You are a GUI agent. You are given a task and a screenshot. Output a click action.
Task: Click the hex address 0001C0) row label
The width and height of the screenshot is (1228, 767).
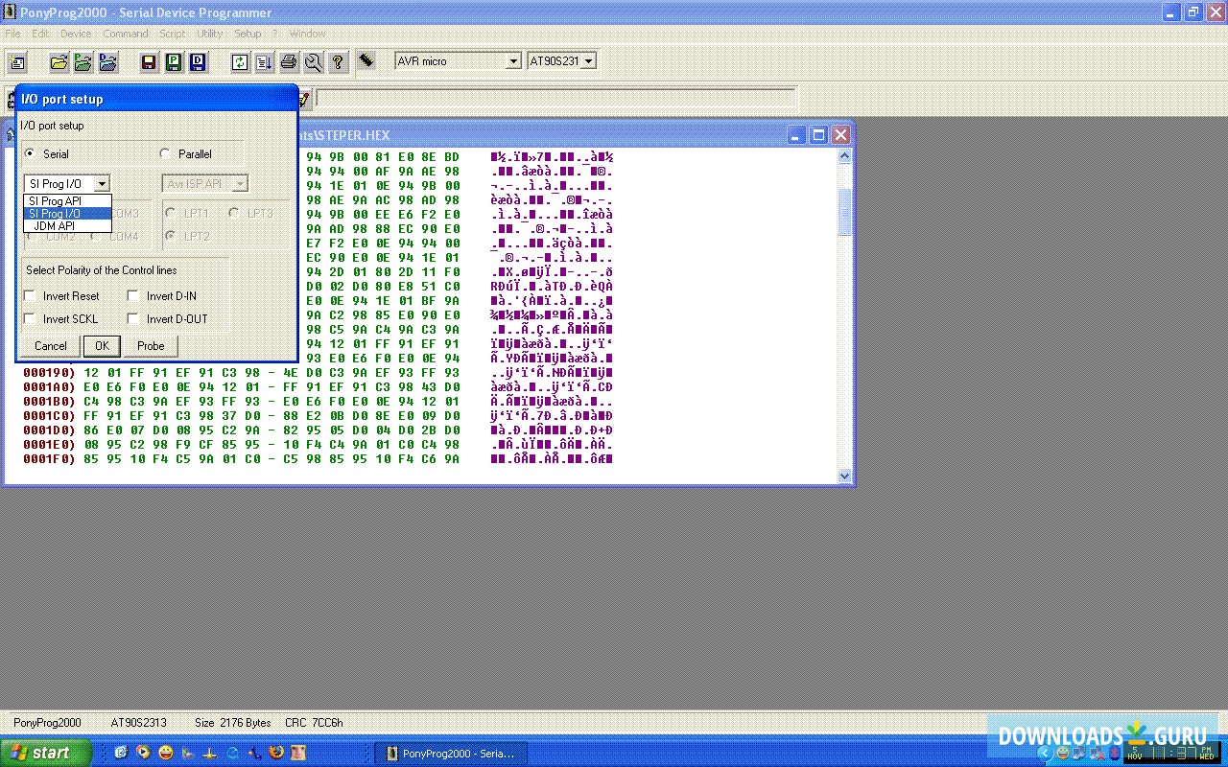[49, 416]
